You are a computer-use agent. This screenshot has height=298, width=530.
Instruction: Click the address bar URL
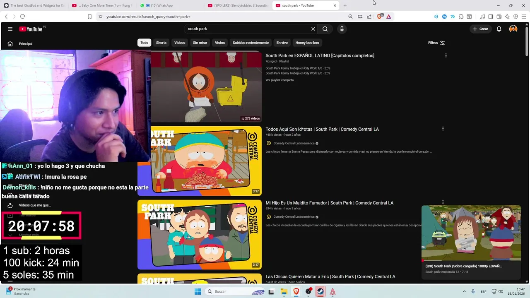[148, 17]
